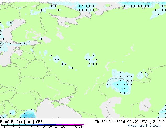166x128 pixels.
Task: Pick the 2–5 mm legend color swatch
Action: coord(23,125)
